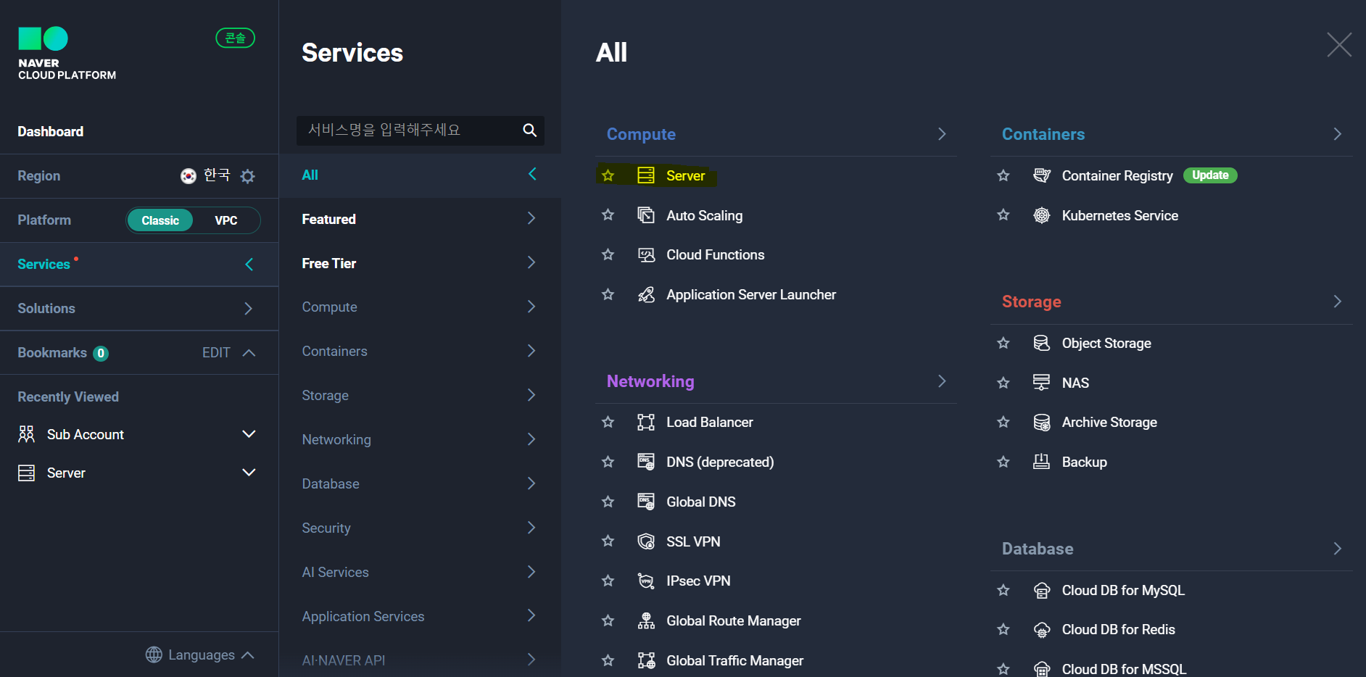The width and height of the screenshot is (1366, 677).
Task: Click the Global Traffic Manager icon
Action: pyautogui.click(x=645, y=660)
